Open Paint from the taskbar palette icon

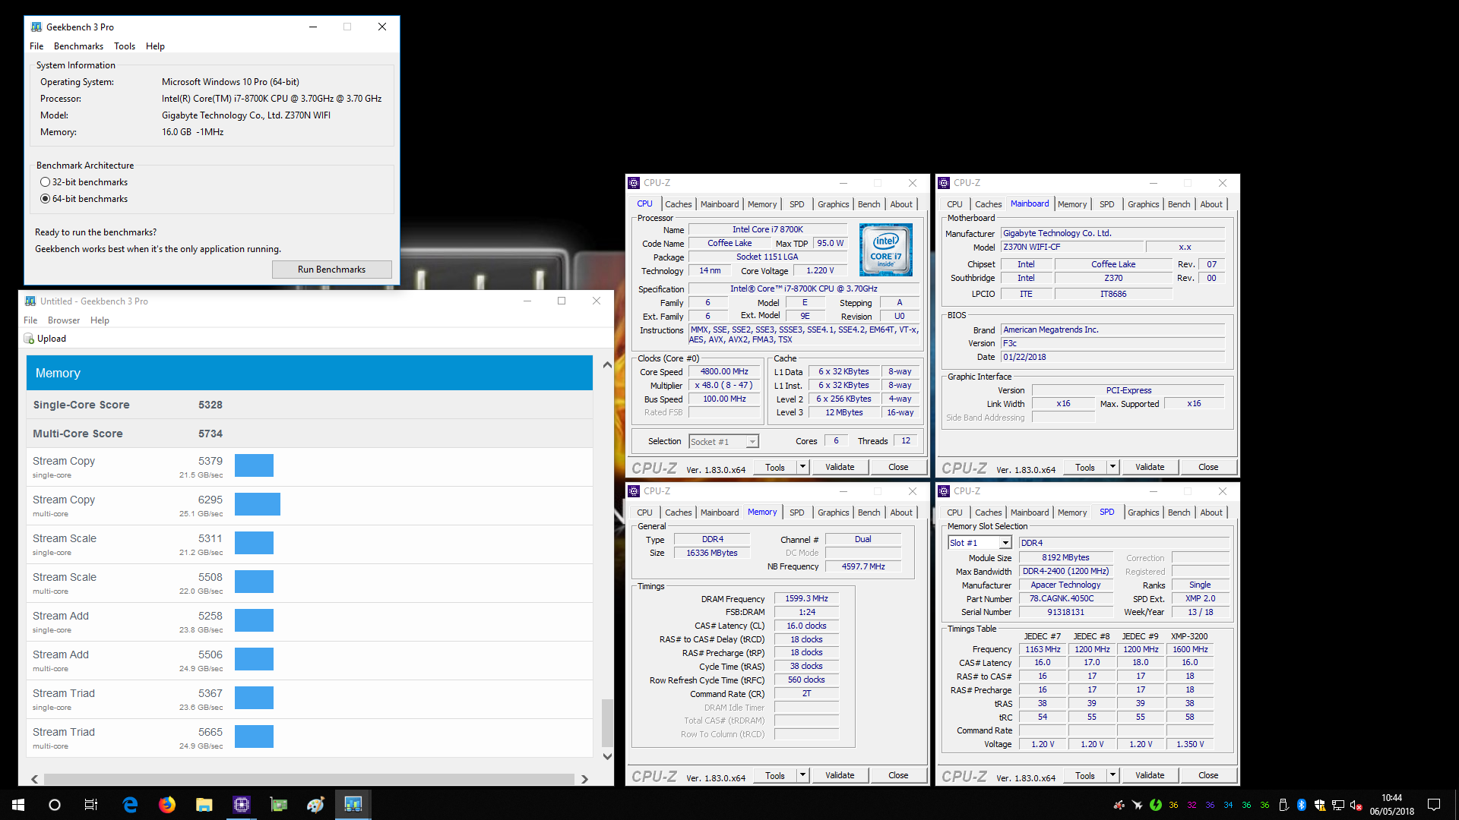click(315, 805)
